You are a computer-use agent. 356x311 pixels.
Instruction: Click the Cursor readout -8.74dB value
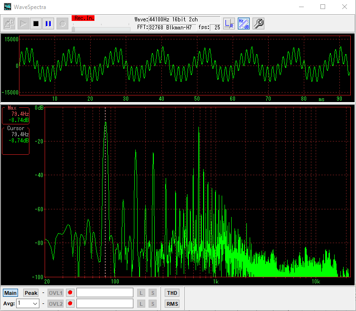pyautogui.click(x=19, y=141)
